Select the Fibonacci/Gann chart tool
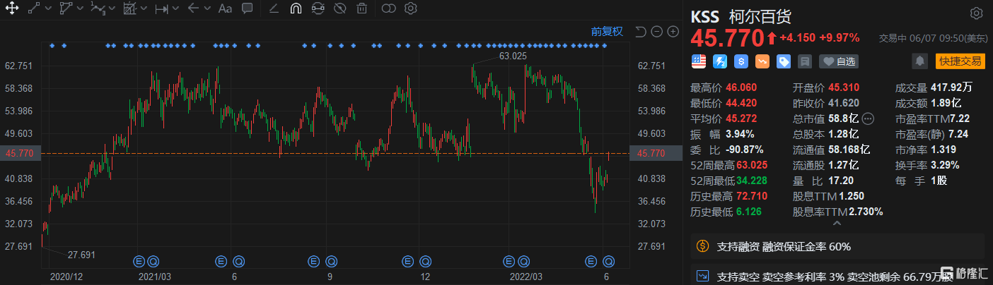993x285 pixels. (x=130, y=9)
